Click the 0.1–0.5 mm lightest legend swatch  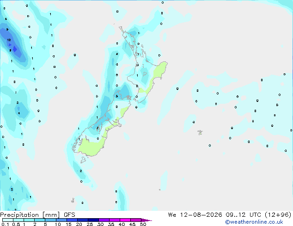pos(8,220)
